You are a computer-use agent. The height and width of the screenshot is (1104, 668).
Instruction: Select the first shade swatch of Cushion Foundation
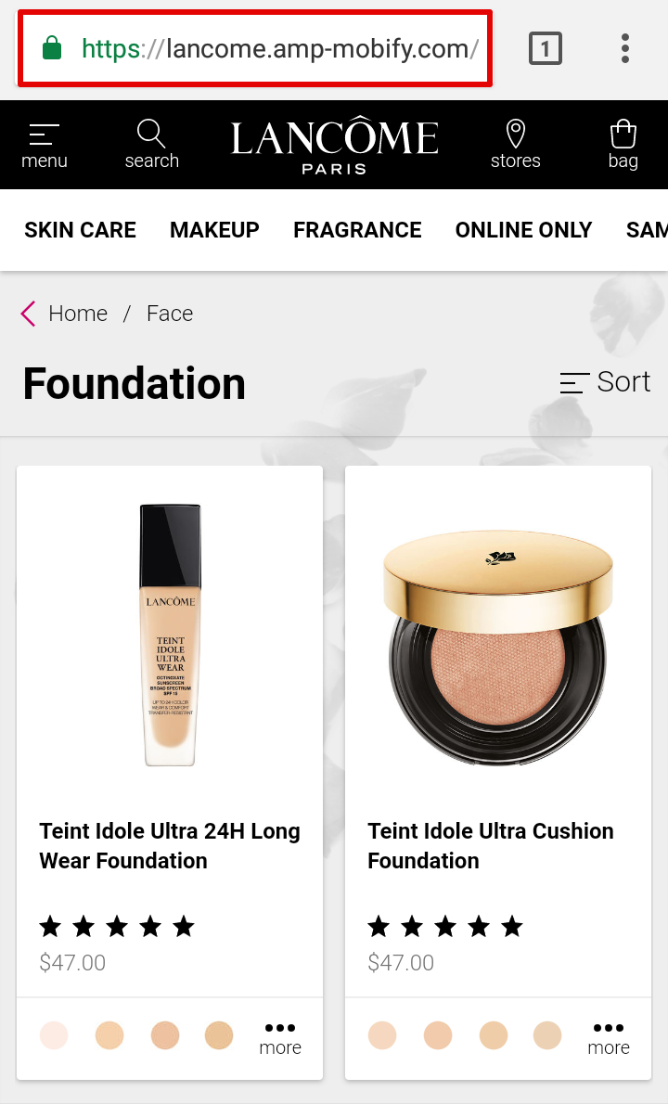click(382, 1035)
